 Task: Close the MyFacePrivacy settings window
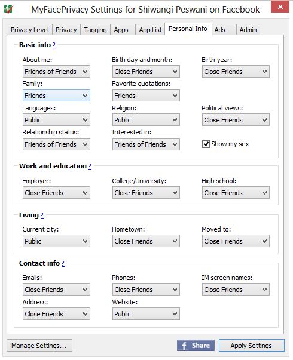[x=280, y=7]
